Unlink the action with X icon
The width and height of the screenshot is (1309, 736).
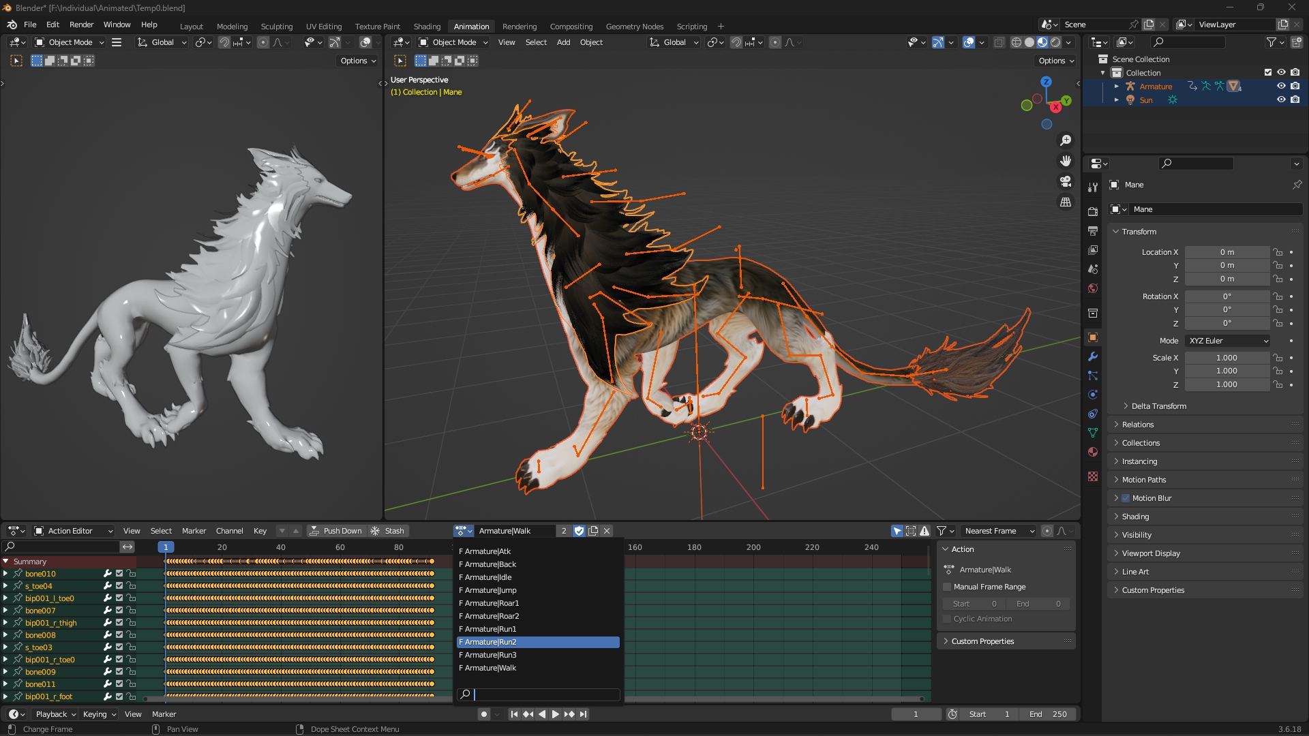pos(607,531)
